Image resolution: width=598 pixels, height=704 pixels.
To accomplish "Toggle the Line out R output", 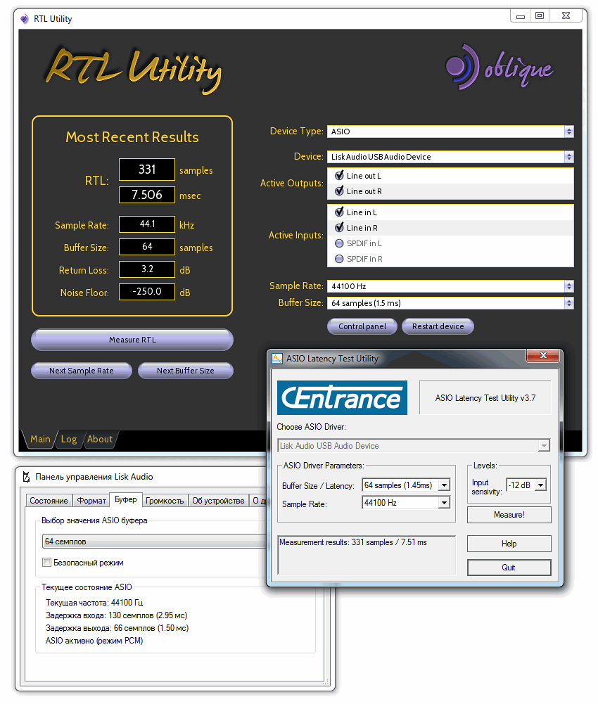I will 339,191.
